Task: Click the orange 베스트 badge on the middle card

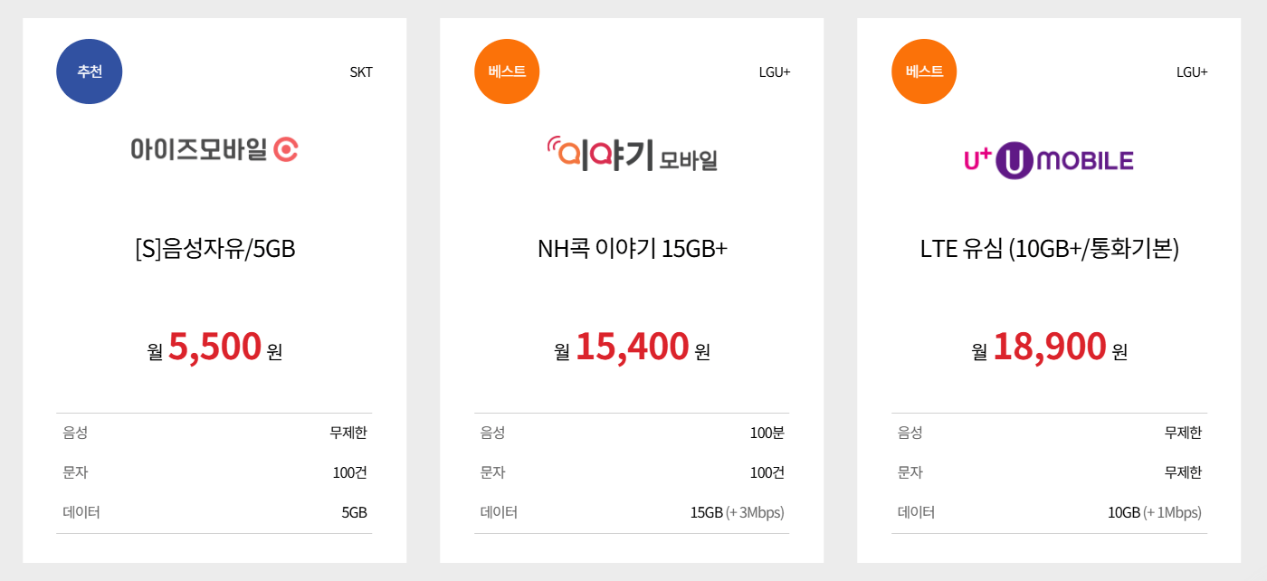Action: pyautogui.click(x=507, y=71)
